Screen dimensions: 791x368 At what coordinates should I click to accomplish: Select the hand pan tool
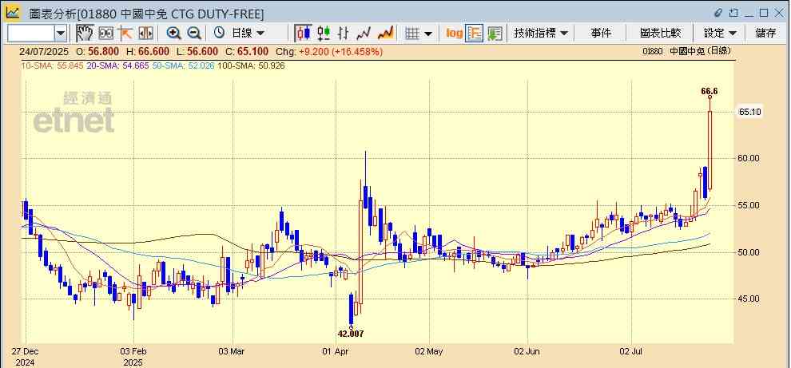click(85, 34)
